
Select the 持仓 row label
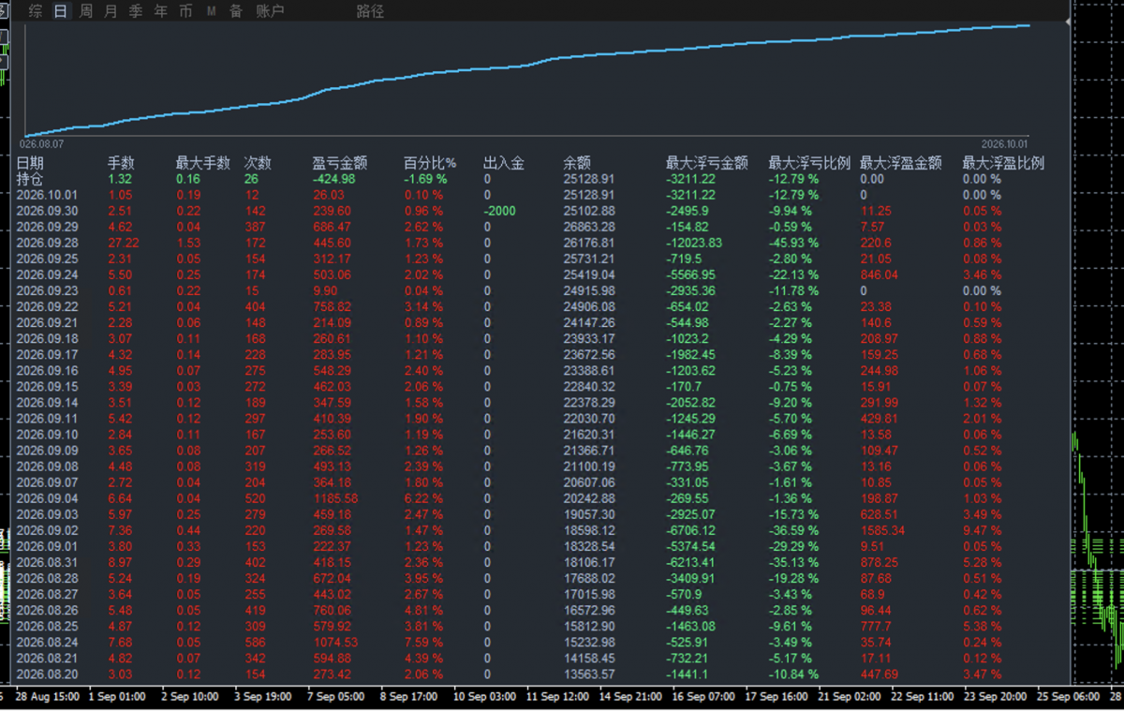30,179
